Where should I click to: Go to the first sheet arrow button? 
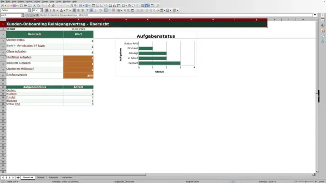tap(3, 177)
